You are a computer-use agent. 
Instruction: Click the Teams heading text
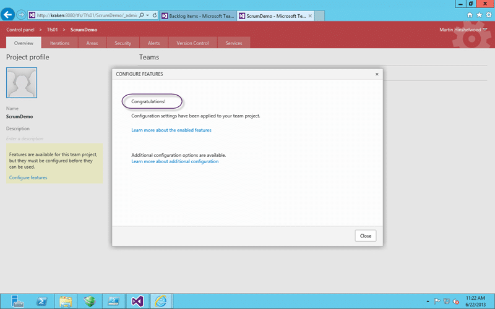click(149, 57)
